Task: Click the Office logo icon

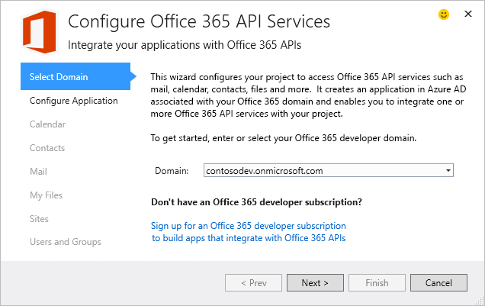Action: (35, 31)
